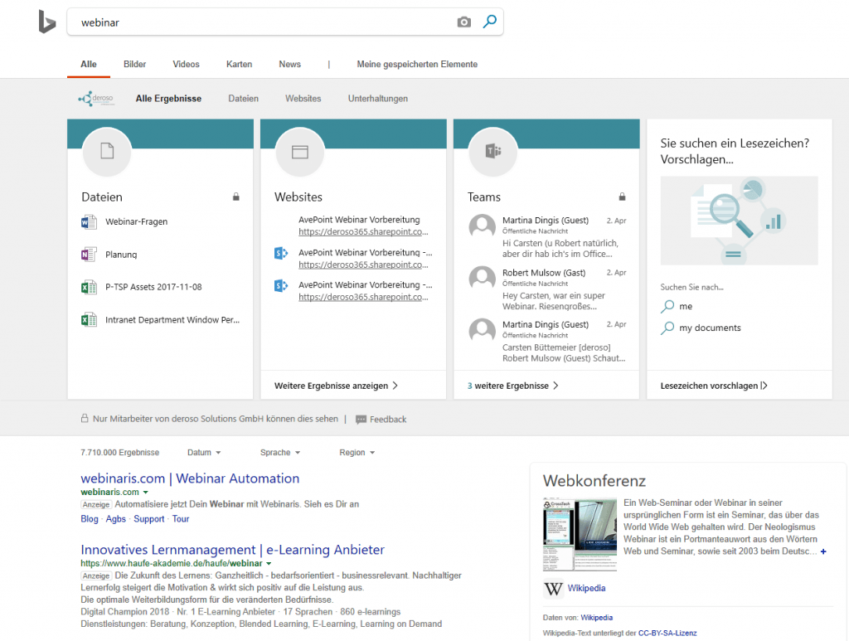Click Robert Mulsow's avatar
This screenshot has width=849, height=641.
(482, 279)
